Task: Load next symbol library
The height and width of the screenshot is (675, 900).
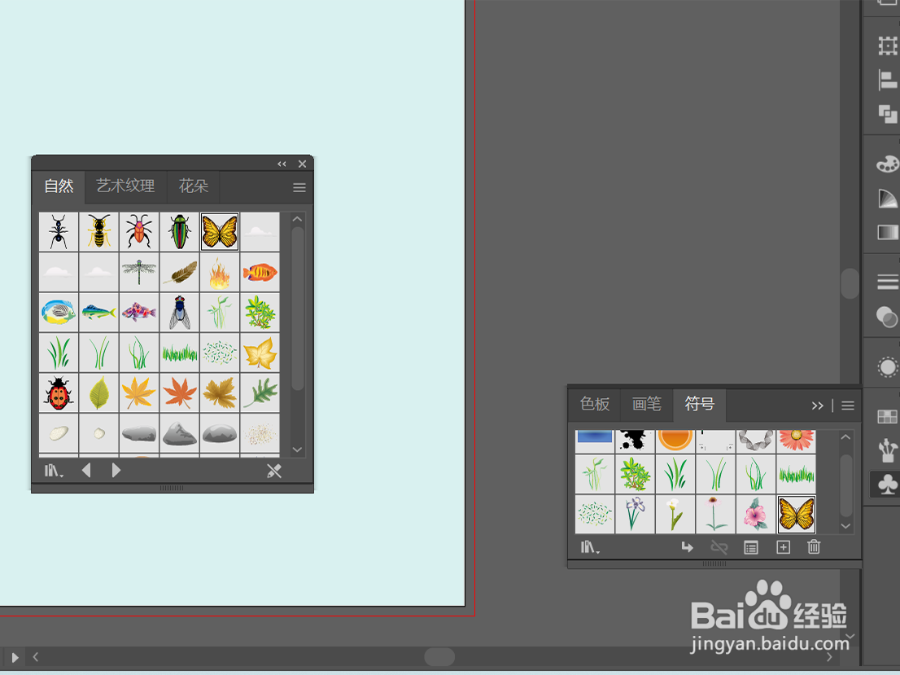Action: point(116,471)
